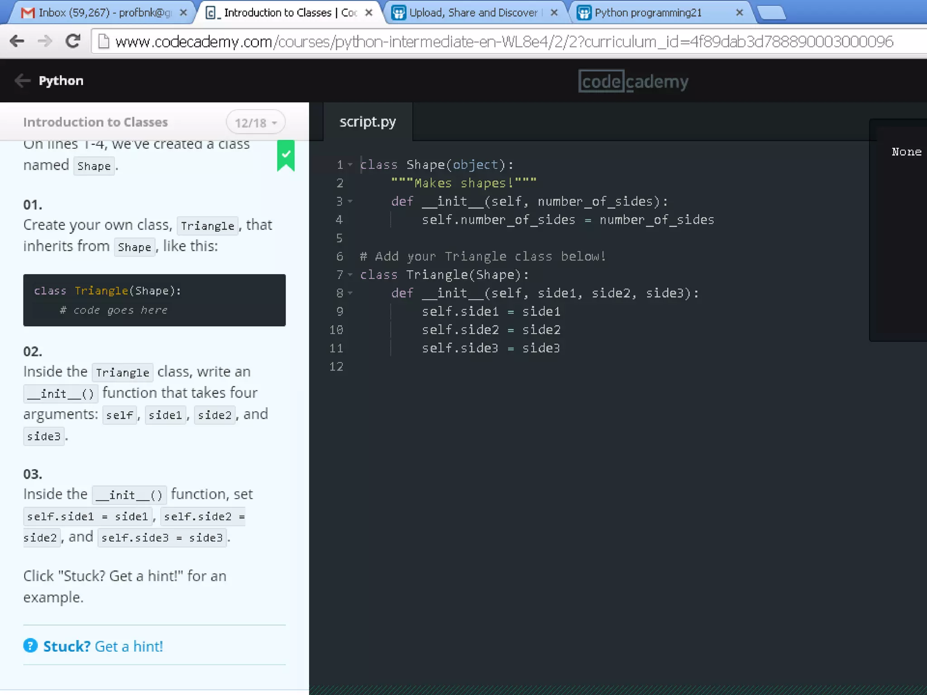Click def __init__ side1, side2, side3 line
Image resolution: width=927 pixels, height=695 pixels.
pyautogui.click(x=545, y=293)
